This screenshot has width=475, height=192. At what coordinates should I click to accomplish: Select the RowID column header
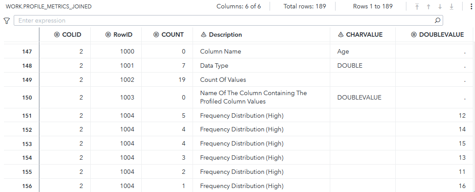click(123, 35)
